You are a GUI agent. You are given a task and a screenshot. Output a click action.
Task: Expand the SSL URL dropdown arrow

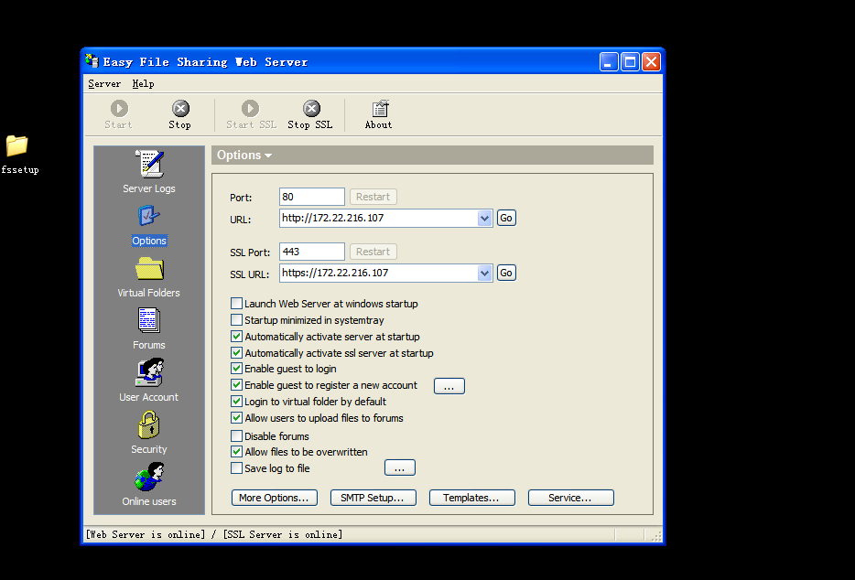click(484, 274)
